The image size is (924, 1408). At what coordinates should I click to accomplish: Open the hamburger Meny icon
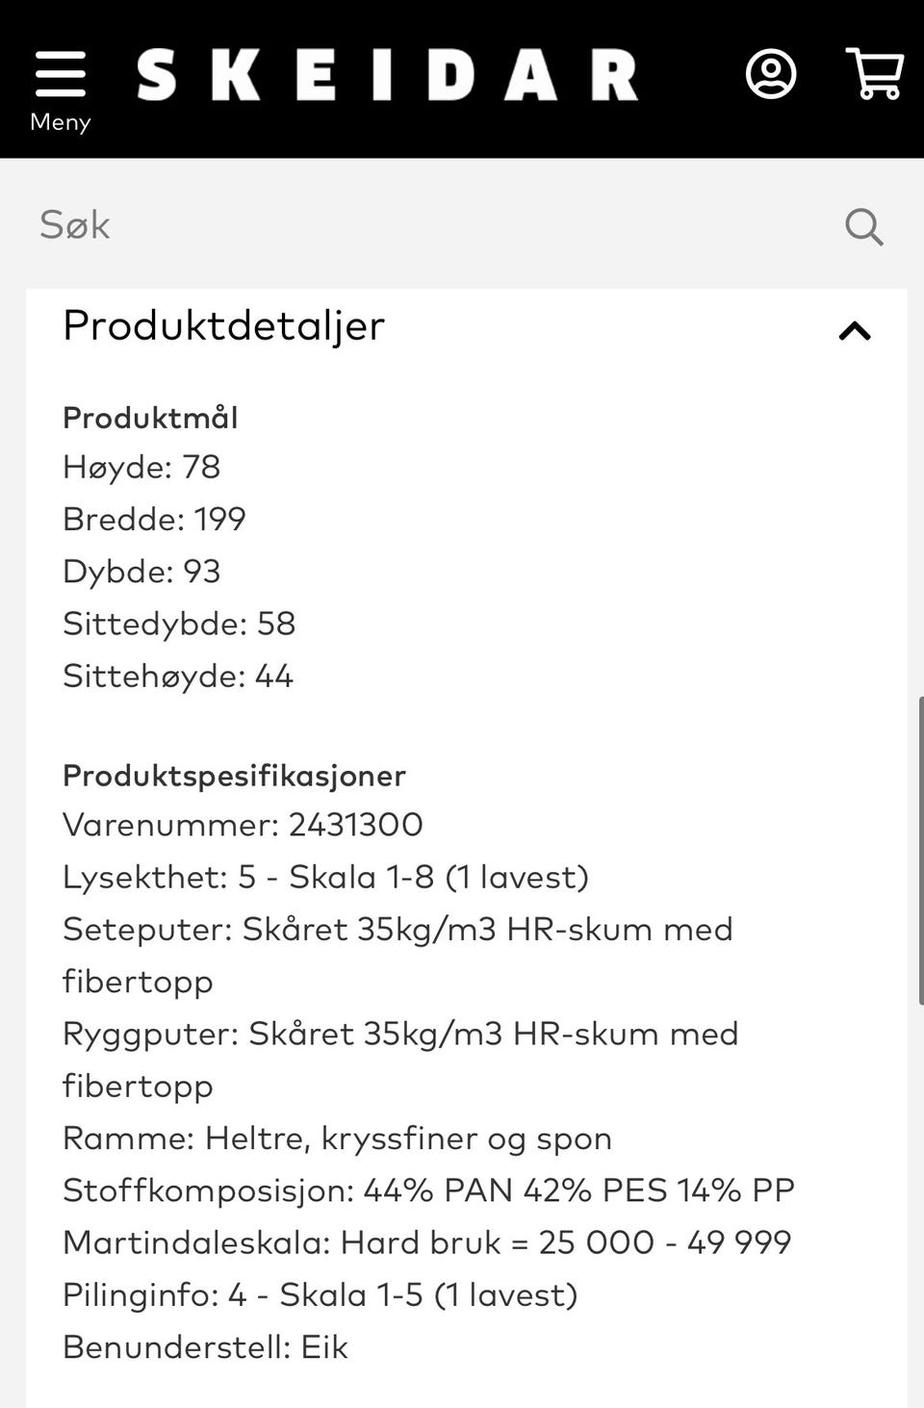(60, 74)
